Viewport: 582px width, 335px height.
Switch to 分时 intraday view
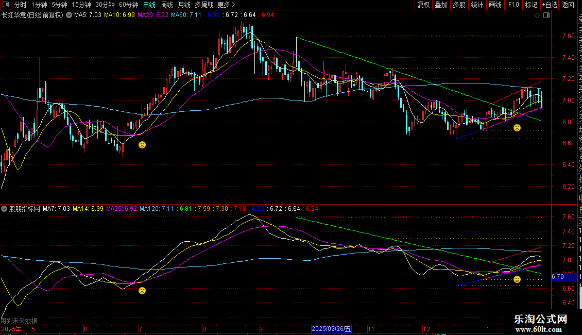pyautogui.click(x=21, y=5)
